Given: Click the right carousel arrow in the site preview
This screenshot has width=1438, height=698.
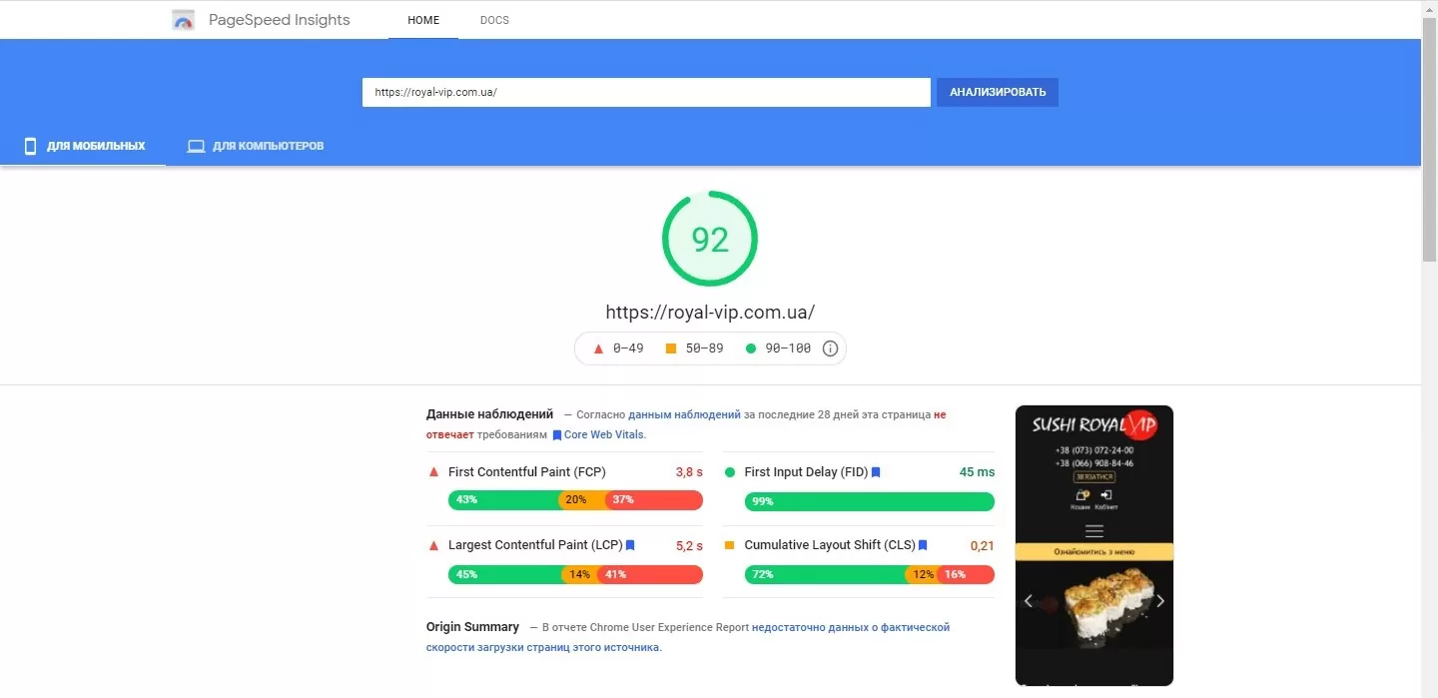Looking at the screenshot, I should pyautogui.click(x=1160, y=601).
